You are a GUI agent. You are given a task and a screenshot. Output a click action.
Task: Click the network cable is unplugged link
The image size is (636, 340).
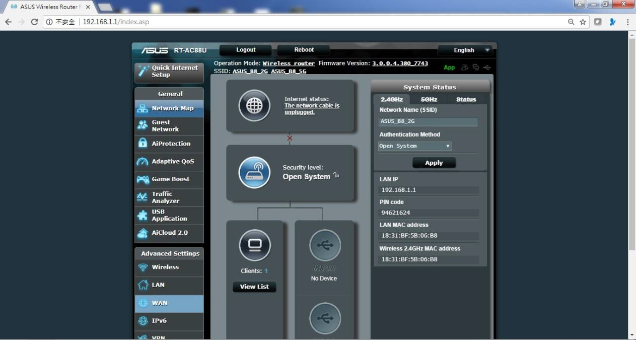[312, 109]
